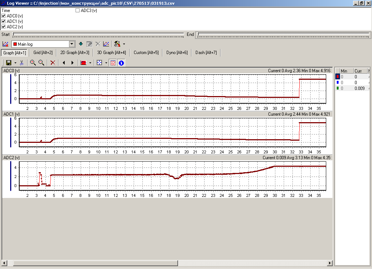Image resolution: width=372 pixels, height=269 pixels.
Task: Expand the dropdown arrow next to save icon
Action: pyautogui.click(x=15, y=63)
